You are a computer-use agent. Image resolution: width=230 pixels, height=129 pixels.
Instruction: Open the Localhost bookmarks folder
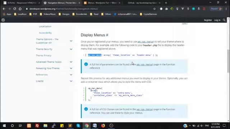[x=20, y=14]
